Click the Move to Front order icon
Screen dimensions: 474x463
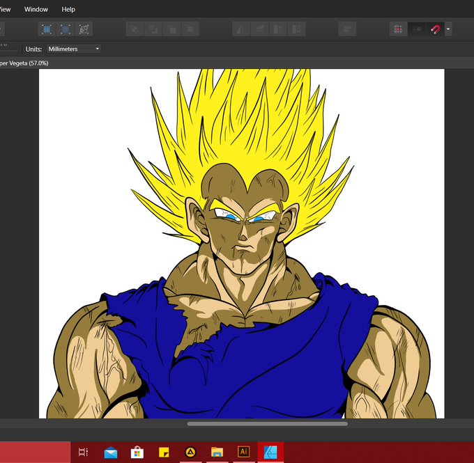tap(190, 29)
